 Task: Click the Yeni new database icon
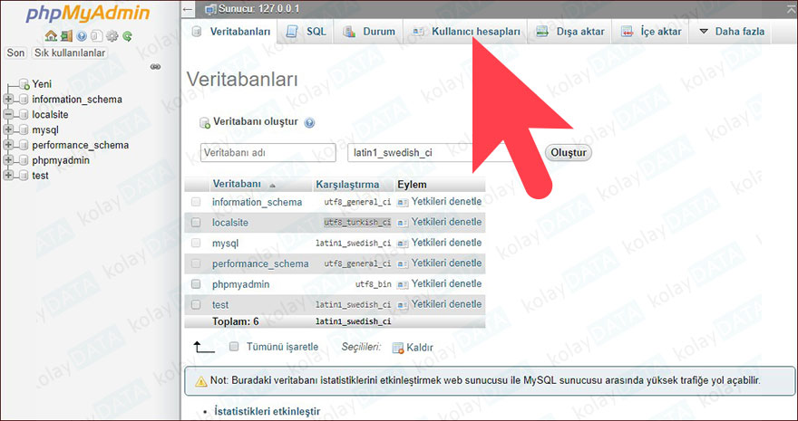pyautogui.click(x=24, y=84)
